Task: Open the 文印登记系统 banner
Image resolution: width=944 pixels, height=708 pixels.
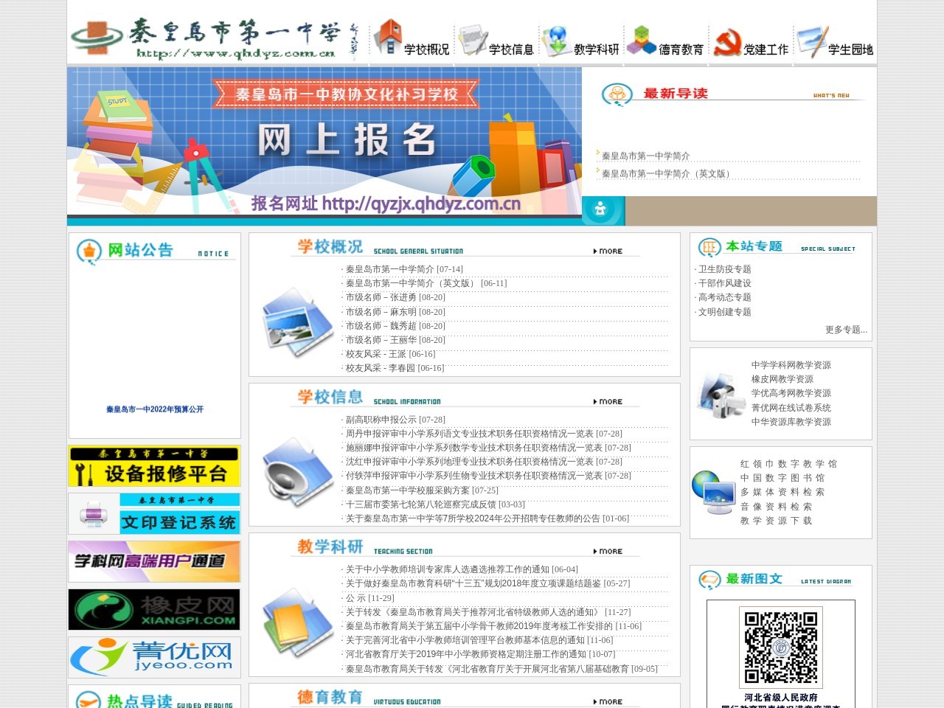Action: coord(154,513)
